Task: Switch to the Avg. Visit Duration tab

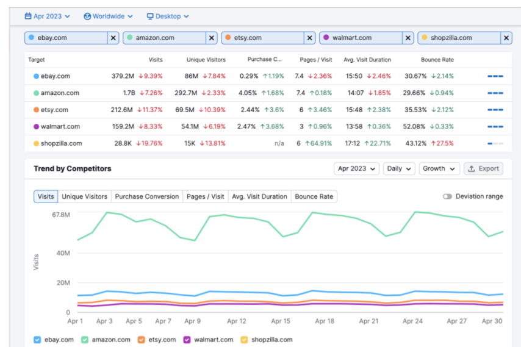Action: point(259,196)
